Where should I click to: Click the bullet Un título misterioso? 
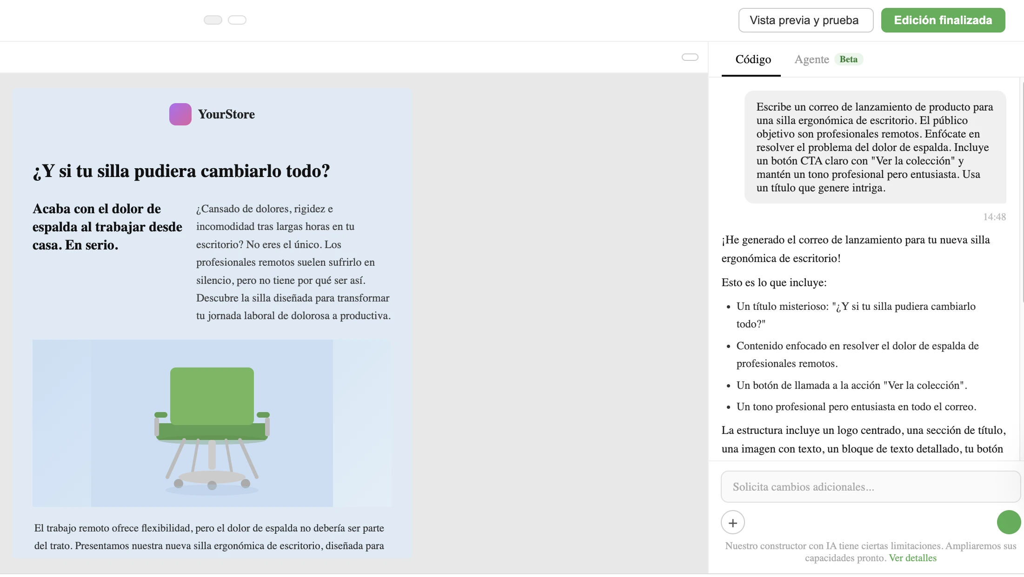pos(856,315)
